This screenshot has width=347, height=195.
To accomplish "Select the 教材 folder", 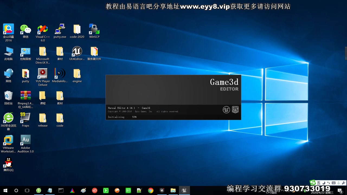I will click(x=60, y=98).
